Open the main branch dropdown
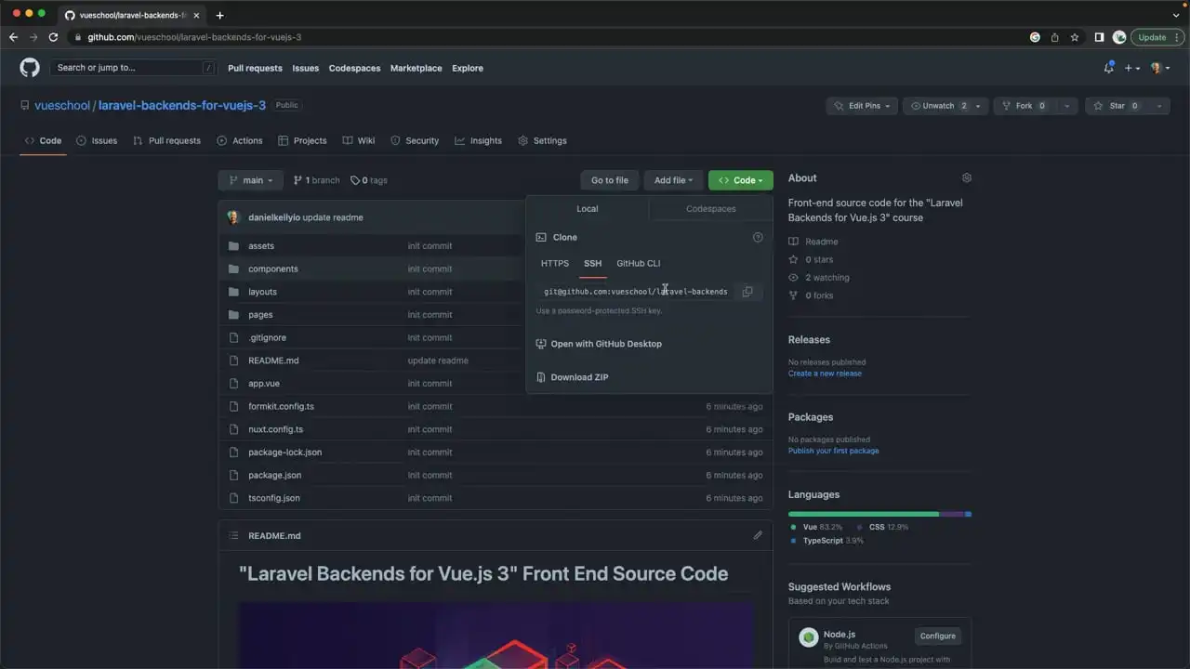The height and width of the screenshot is (669, 1190). 250,180
